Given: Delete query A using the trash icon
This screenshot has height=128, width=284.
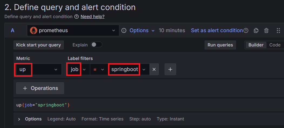Looking at the screenshot, I should (x=266, y=31).
